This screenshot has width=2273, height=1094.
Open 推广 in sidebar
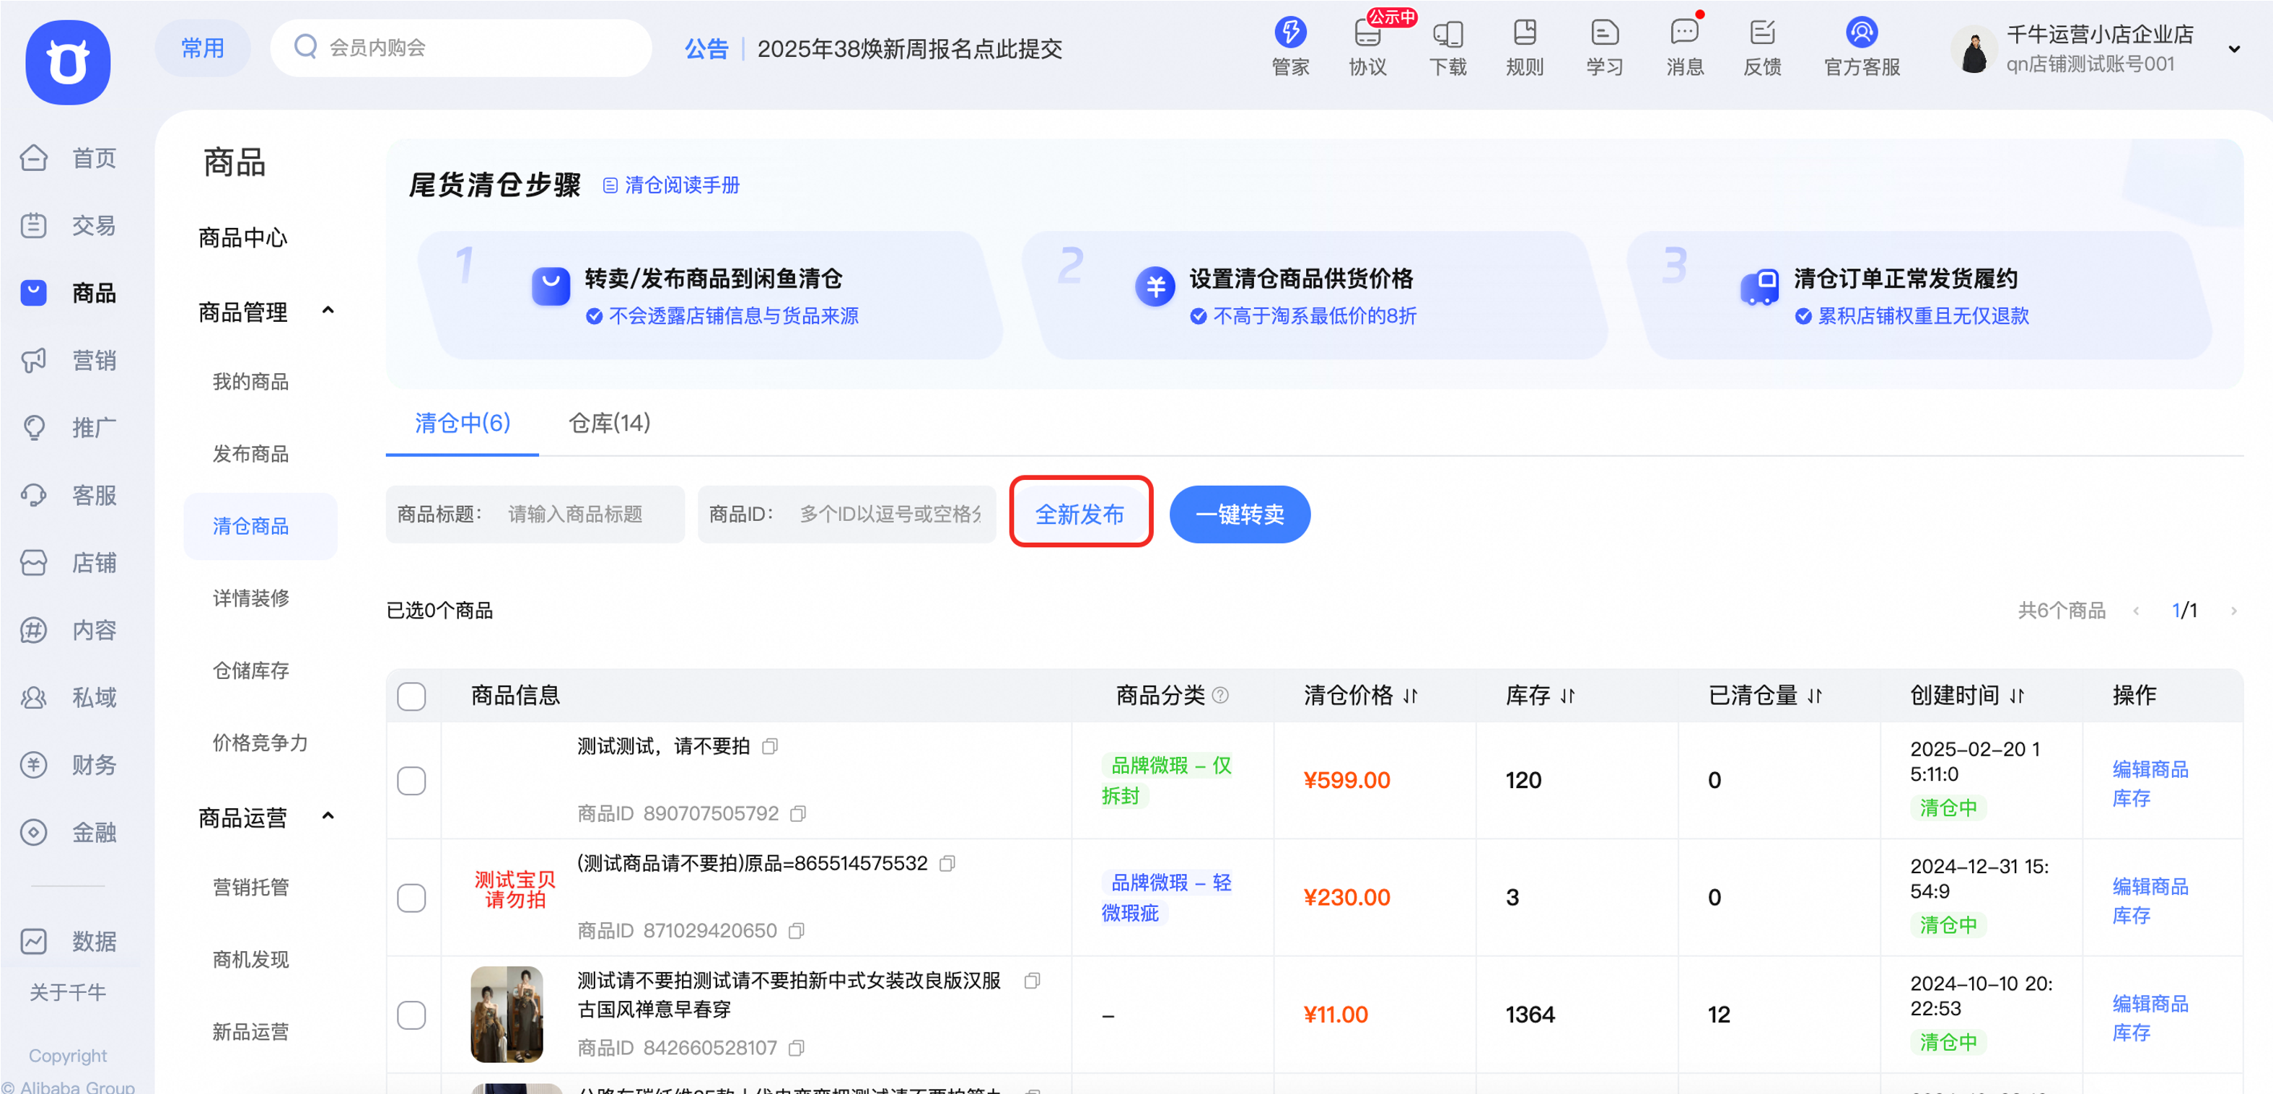69,428
